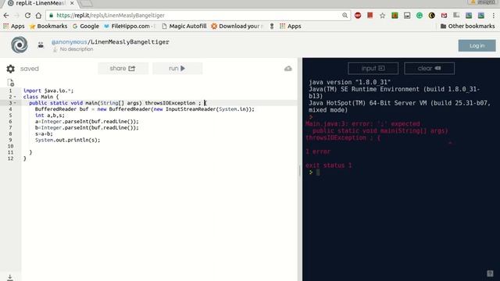Click the divider handle between editor and console
The height and width of the screenshot is (281, 500).
pyautogui.click(x=300, y=170)
